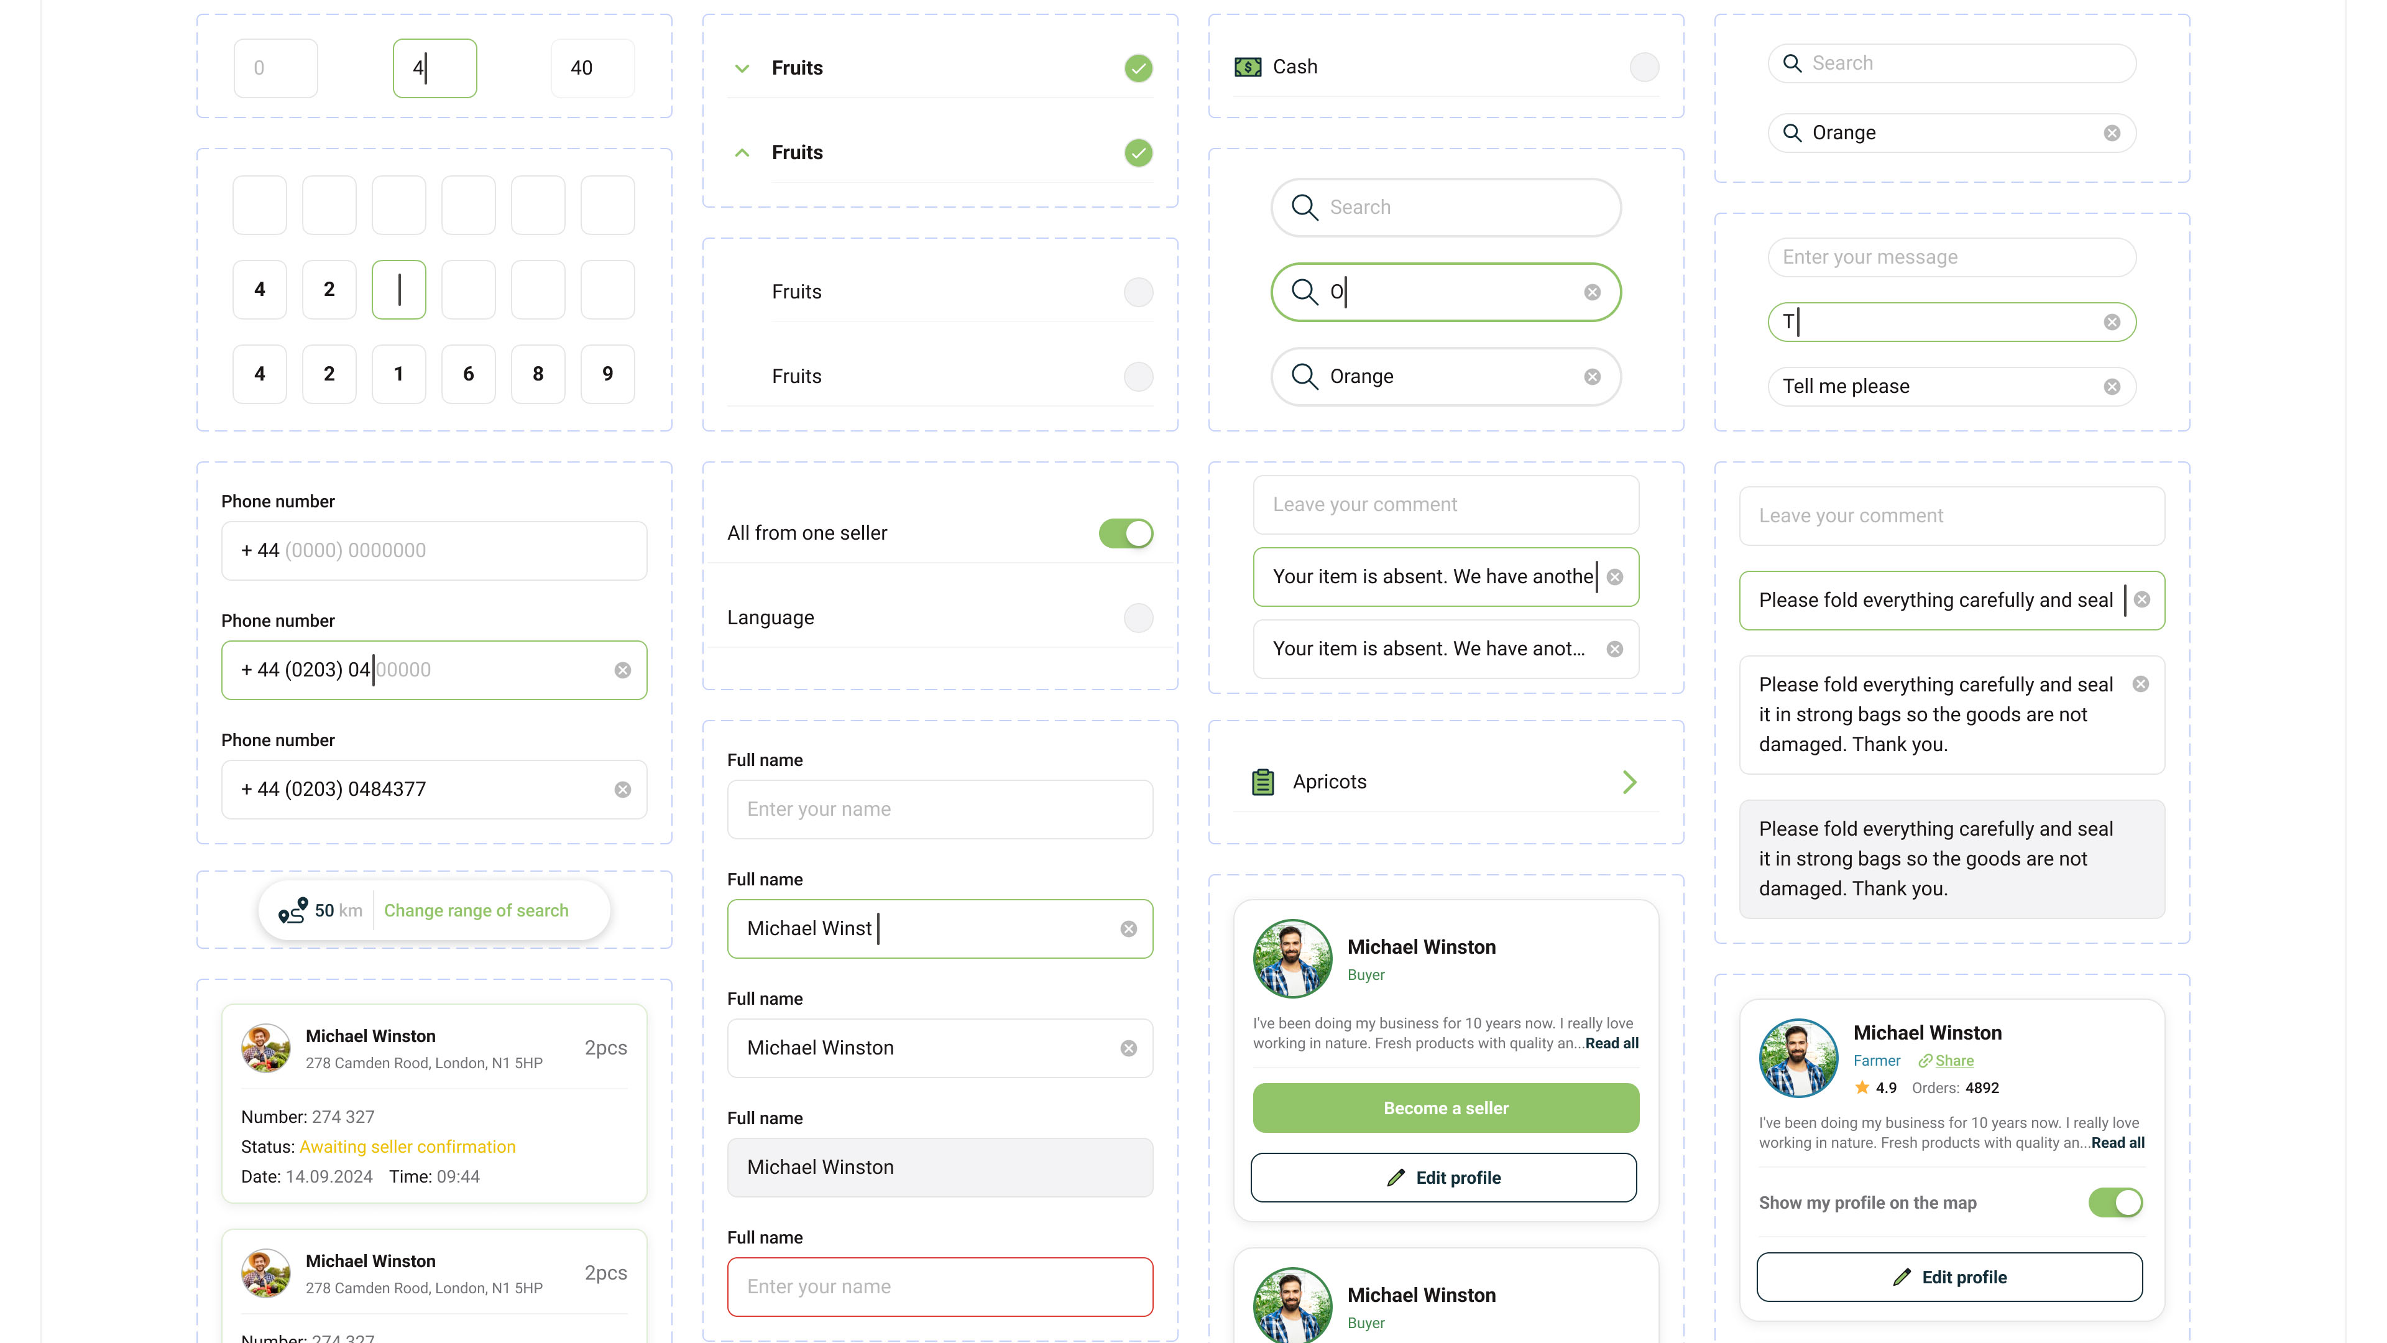Click Edit profile on the Farmer card
The image size is (2387, 1343).
click(1949, 1276)
